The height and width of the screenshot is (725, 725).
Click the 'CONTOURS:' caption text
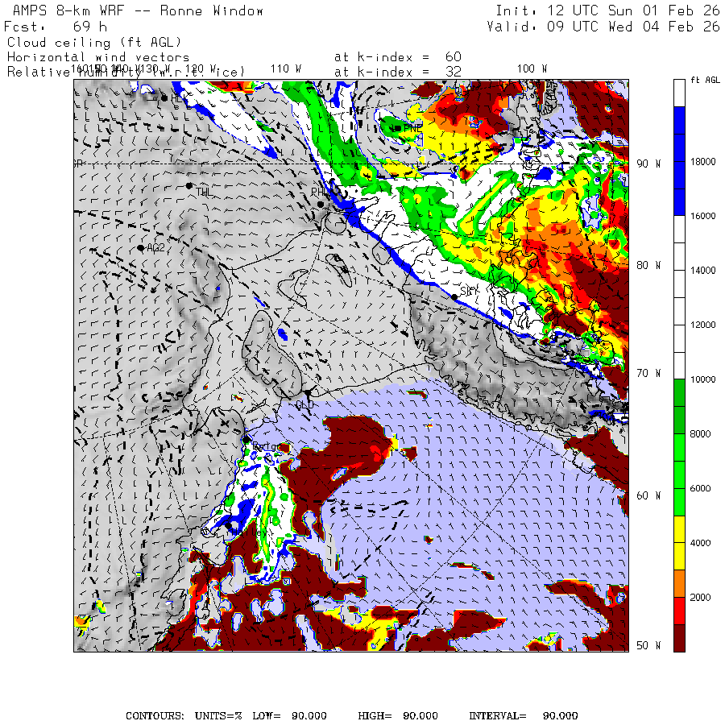155,716
